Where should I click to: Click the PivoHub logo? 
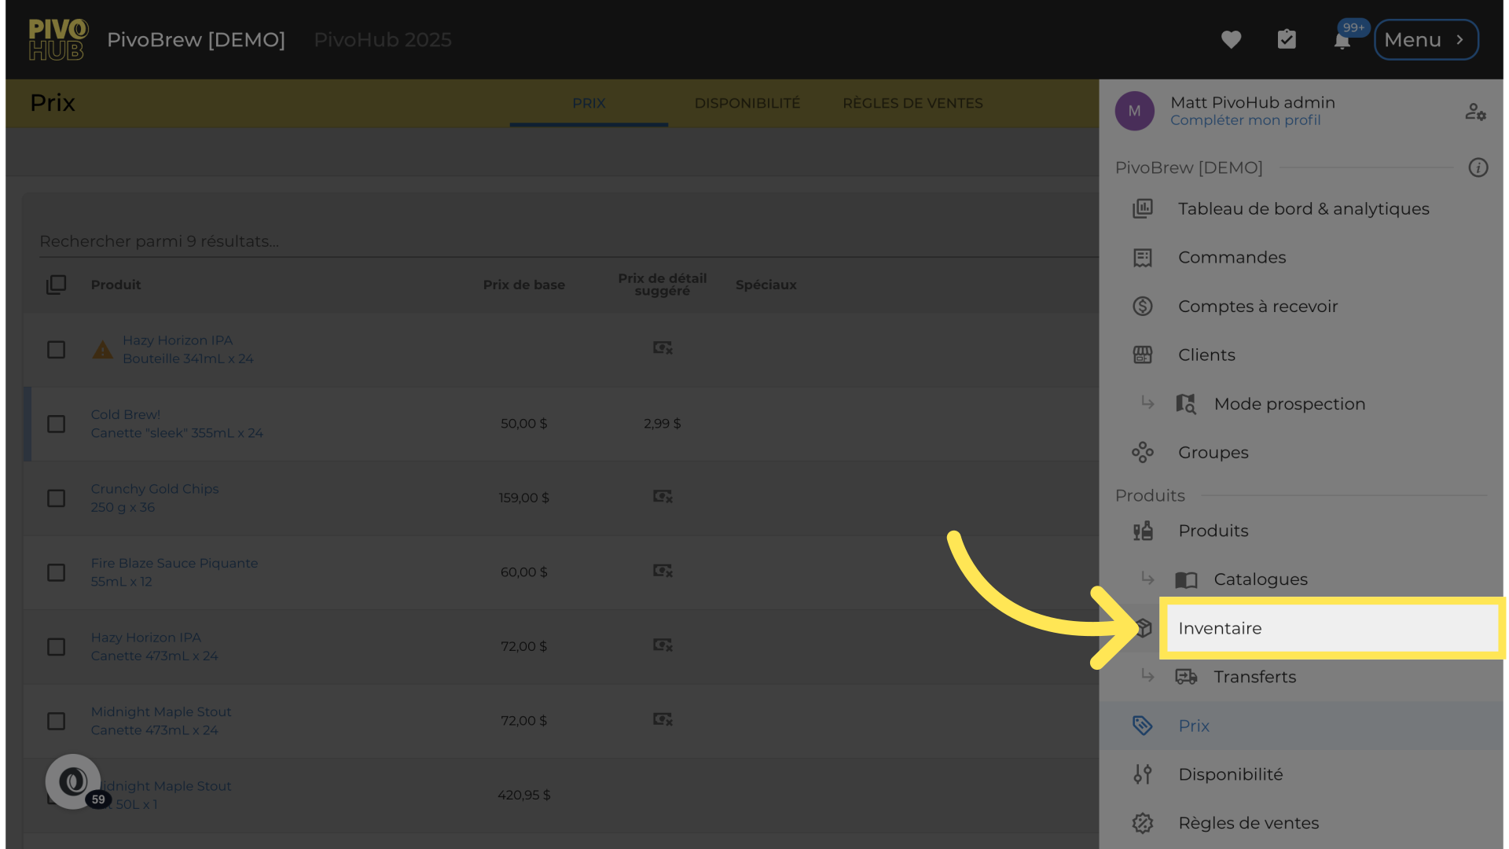tap(57, 39)
